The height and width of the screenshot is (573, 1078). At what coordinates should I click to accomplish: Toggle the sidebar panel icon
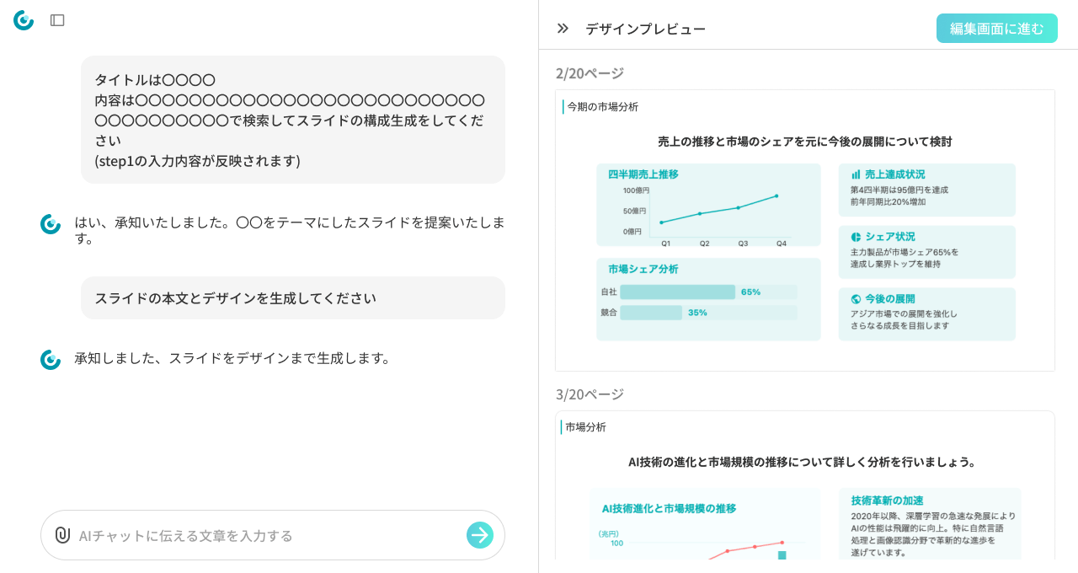click(x=57, y=20)
